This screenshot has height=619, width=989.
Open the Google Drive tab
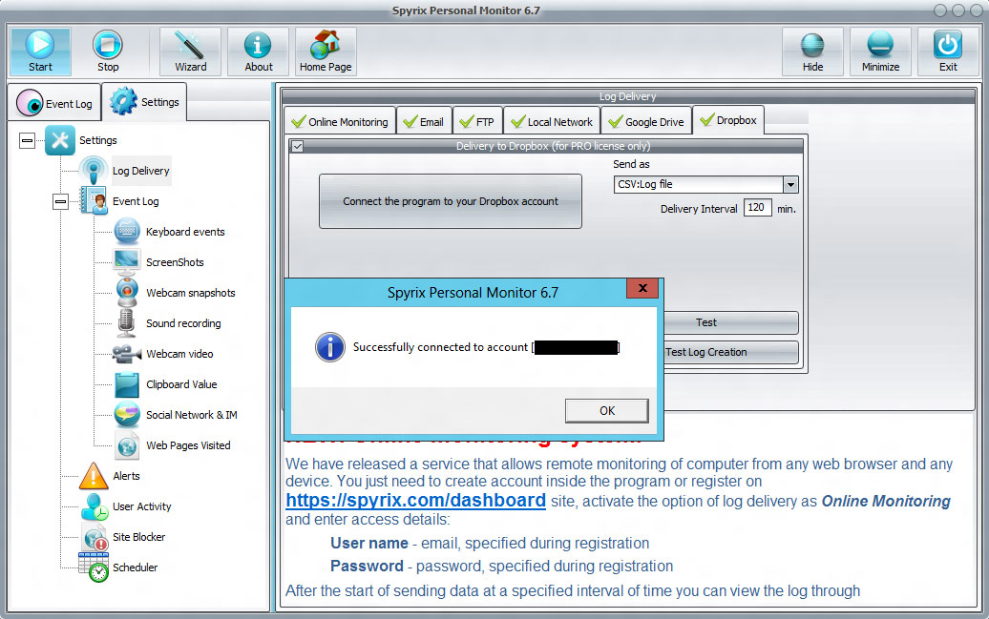click(x=646, y=122)
